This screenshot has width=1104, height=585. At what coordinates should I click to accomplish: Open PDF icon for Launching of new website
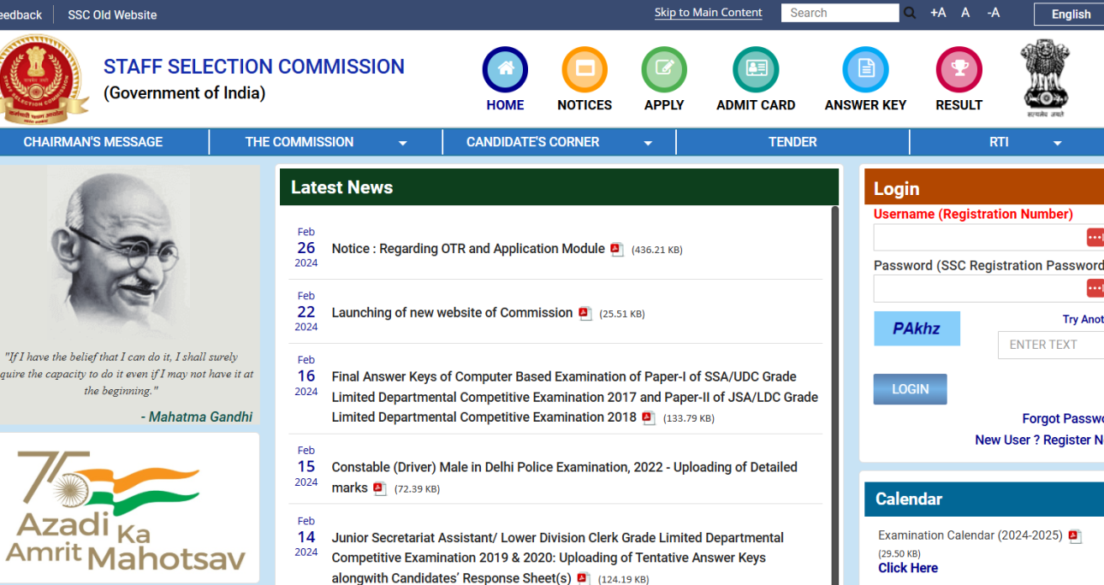(x=585, y=314)
